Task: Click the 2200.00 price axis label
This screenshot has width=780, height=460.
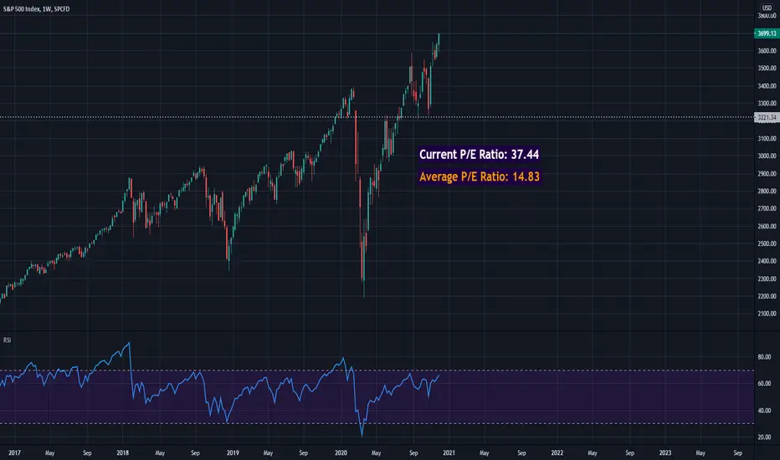Action: click(767, 296)
